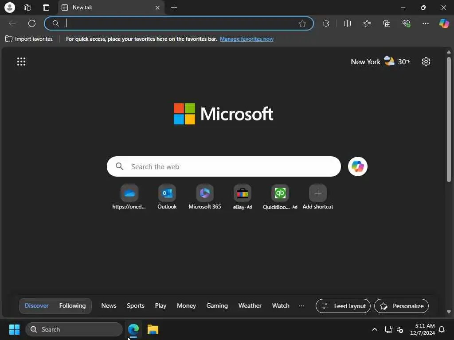Viewport: 454px width, 340px height.
Task: Open the Play category
Action: point(160,305)
